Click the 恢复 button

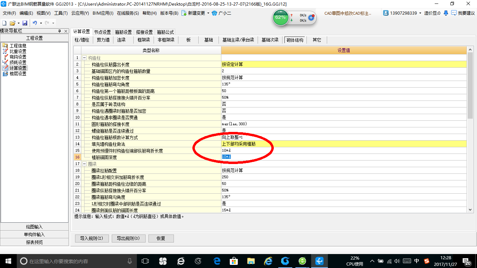161,238
